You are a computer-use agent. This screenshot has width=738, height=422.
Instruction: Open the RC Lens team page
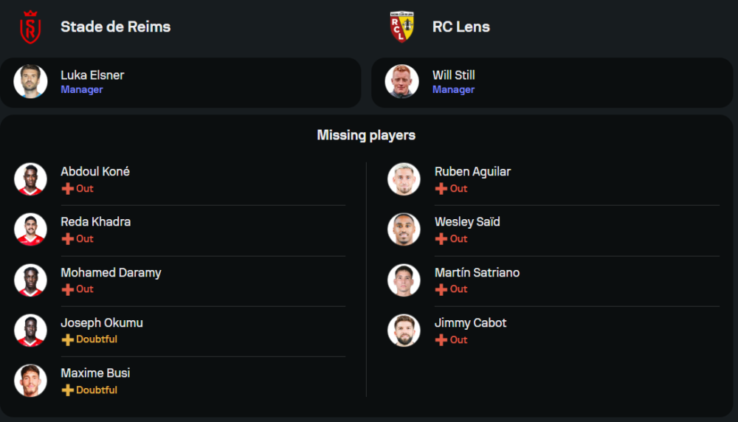[x=461, y=27]
